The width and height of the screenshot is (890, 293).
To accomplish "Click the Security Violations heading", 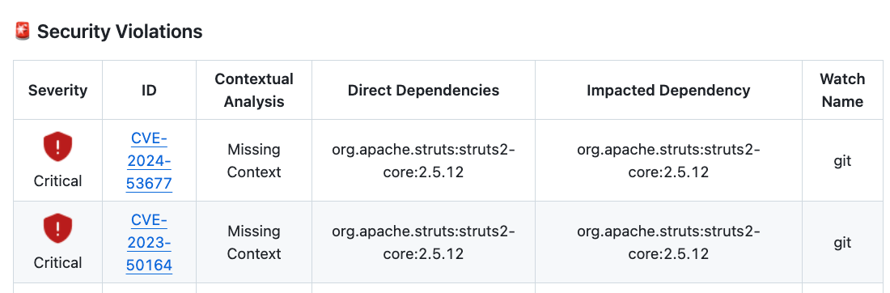I will click(120, 32).
